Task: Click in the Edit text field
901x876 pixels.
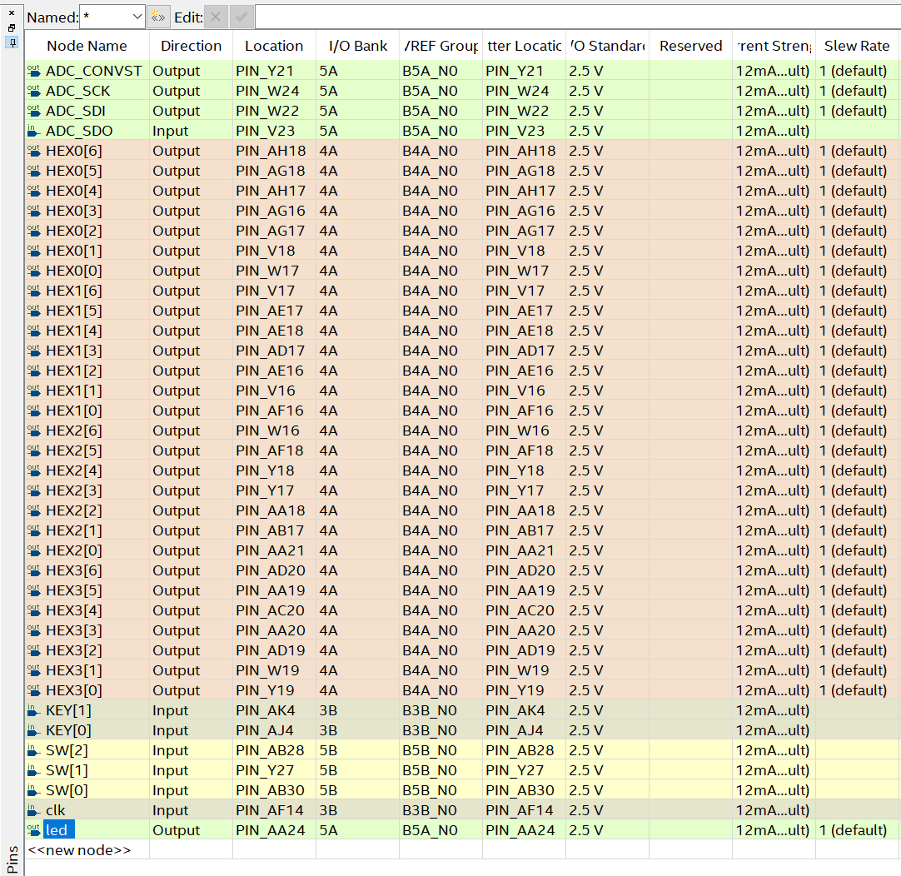Action: pos(578,17)
